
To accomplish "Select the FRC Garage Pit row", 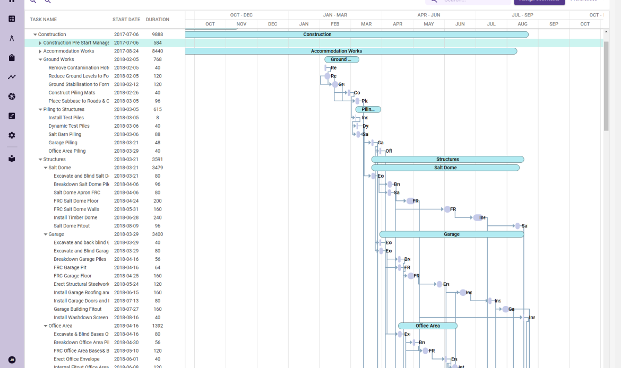I will coord(105,267).
